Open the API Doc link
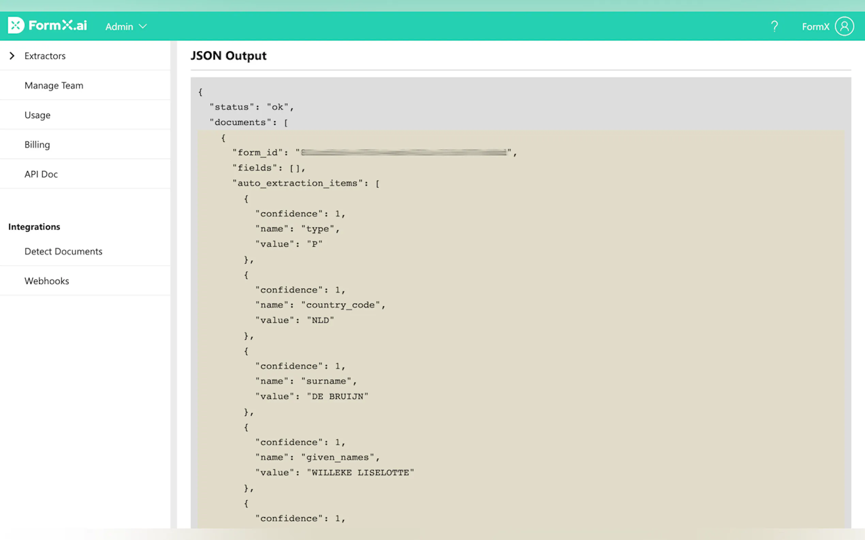The width and height of the screenshot is (865, 540). (41, 174)
